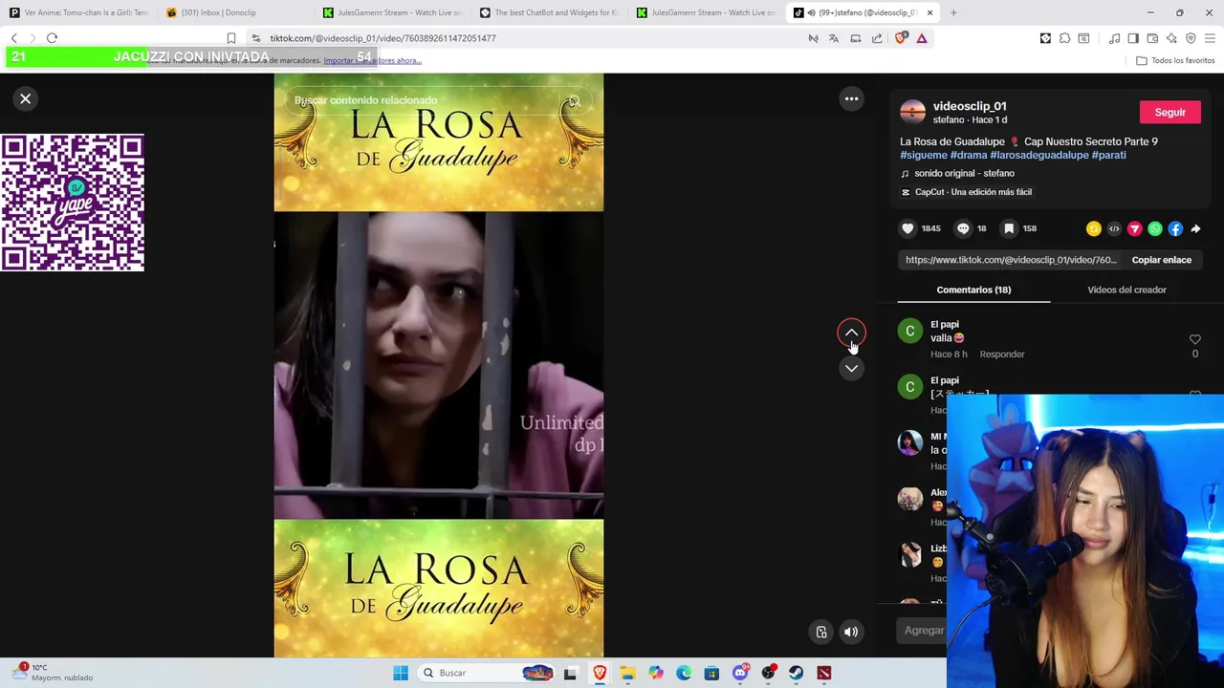Like the video with the heart icon
This screenshot has height=688, width=1224.
click(x=907, y=228)
